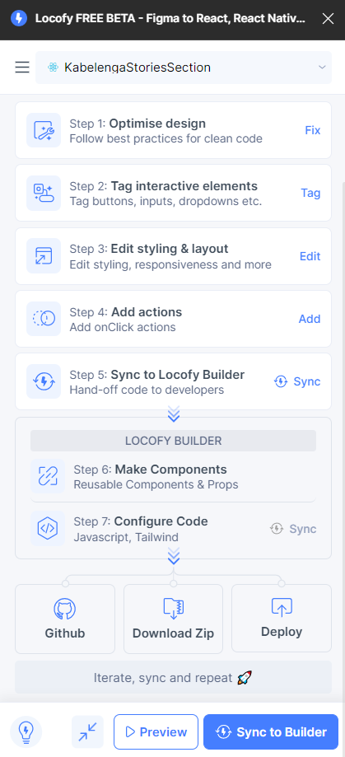Click the blue Sync link in Step 5
The image size is (345, 757).
pyautogui.click(x=297, y=381)
